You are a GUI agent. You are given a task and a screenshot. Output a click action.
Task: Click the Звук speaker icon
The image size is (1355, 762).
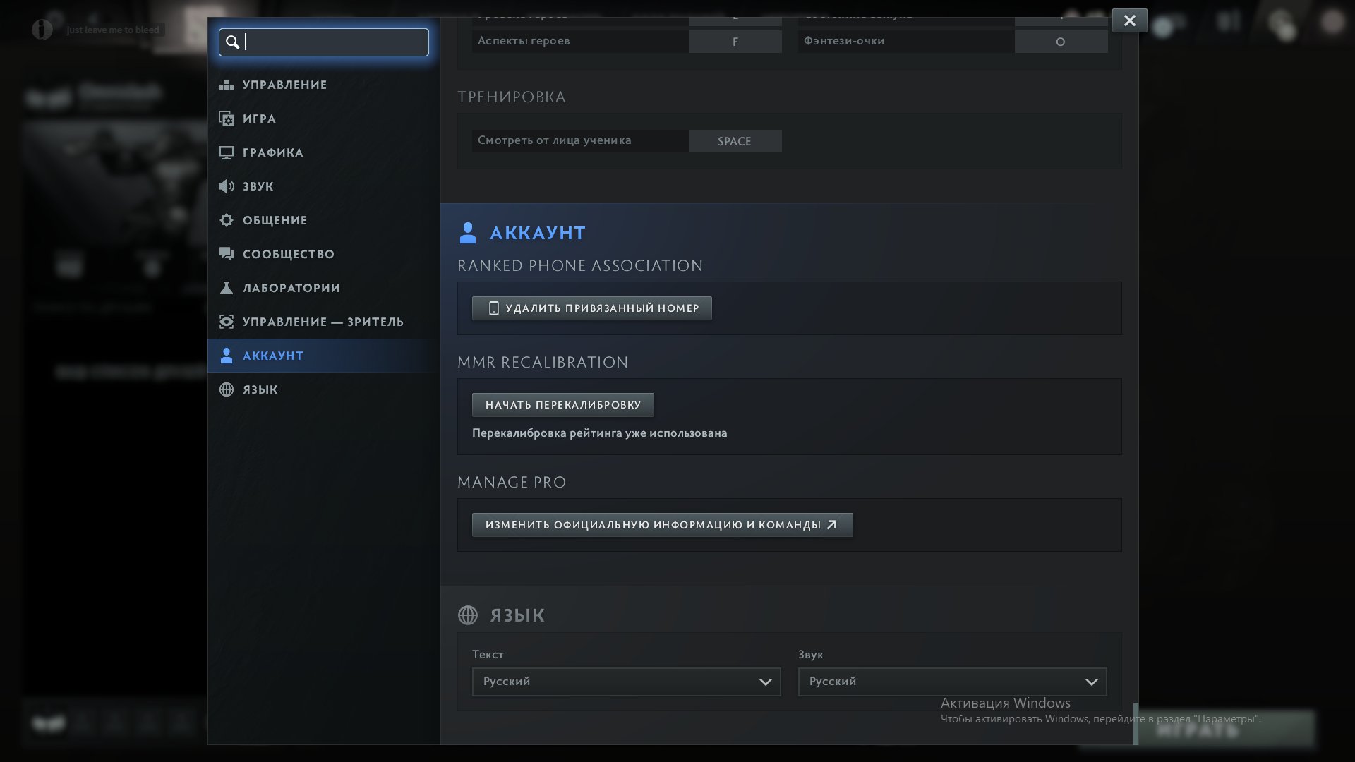tap(226, 186)
